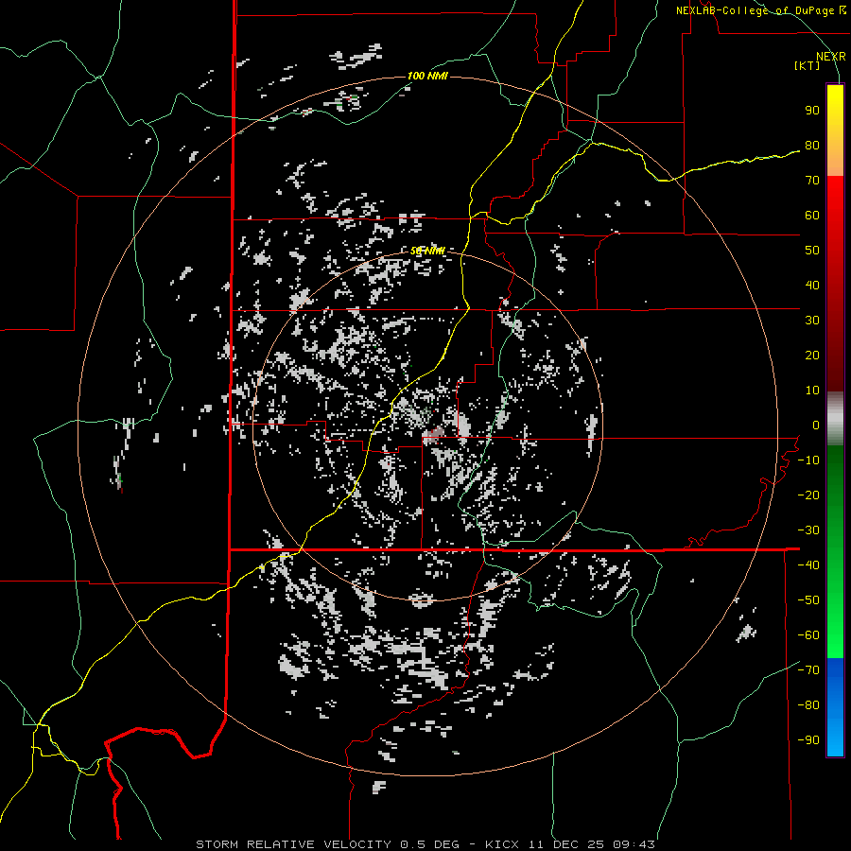This screenshot has width=851, height=851.
Task: Click the -80 value on the velocity scale
Action: click(808, 705)
